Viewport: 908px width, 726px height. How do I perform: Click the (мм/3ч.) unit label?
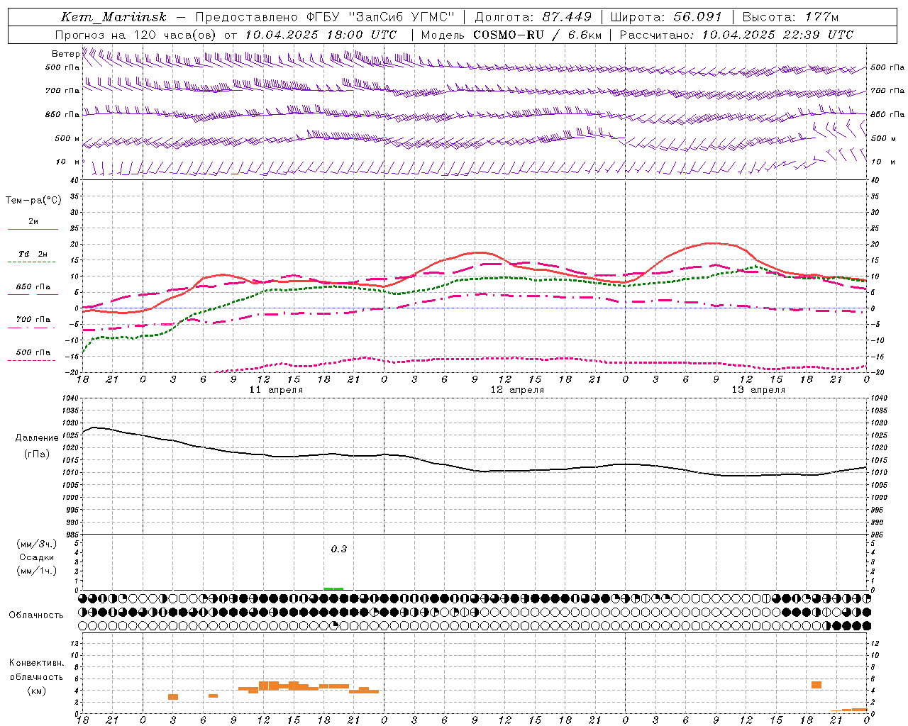click(x=37, y=544)
